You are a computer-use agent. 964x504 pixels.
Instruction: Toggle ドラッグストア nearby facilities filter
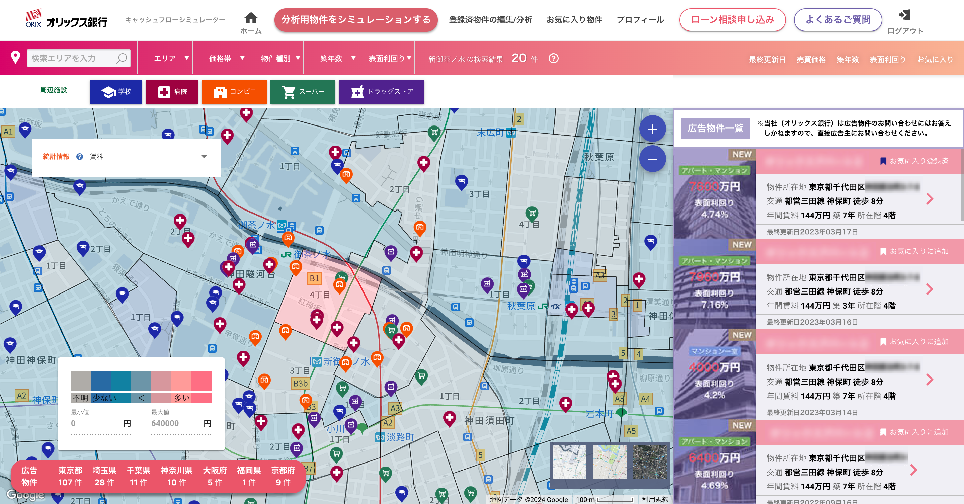coord(381,92)
